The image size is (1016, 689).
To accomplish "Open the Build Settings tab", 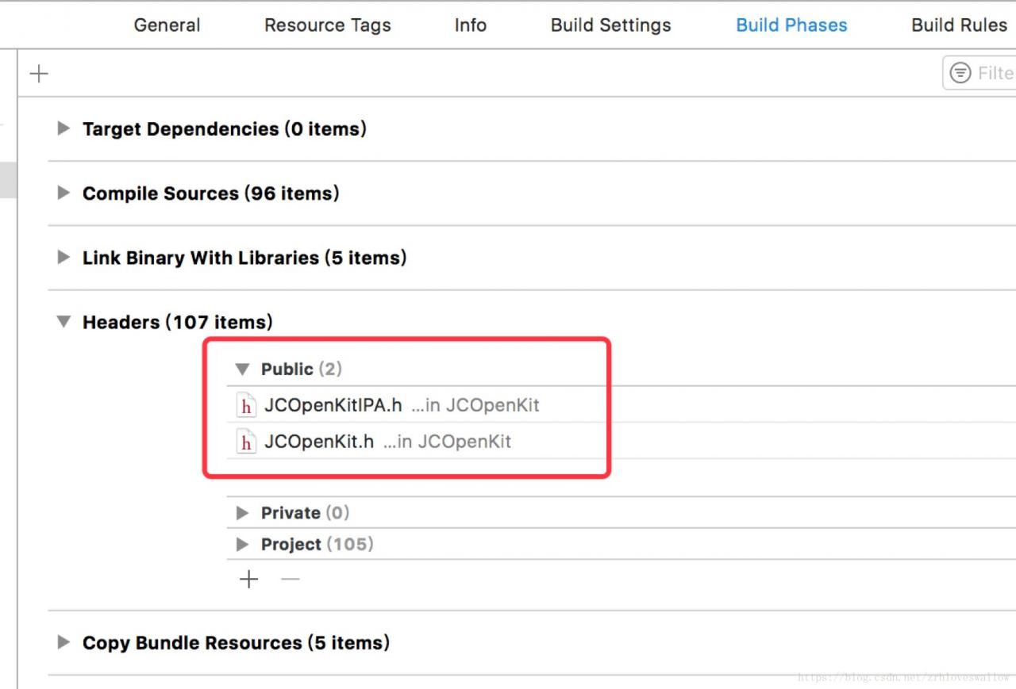I will pyautogui.click(x=610, y=25).
